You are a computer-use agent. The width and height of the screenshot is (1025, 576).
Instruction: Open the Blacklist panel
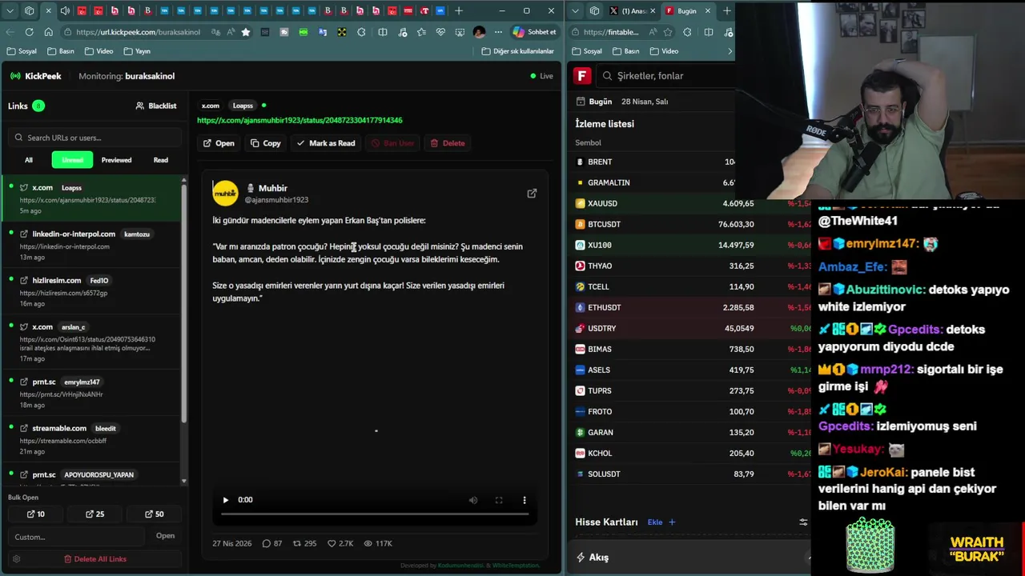pyautogui.click(x=156, y=106)
